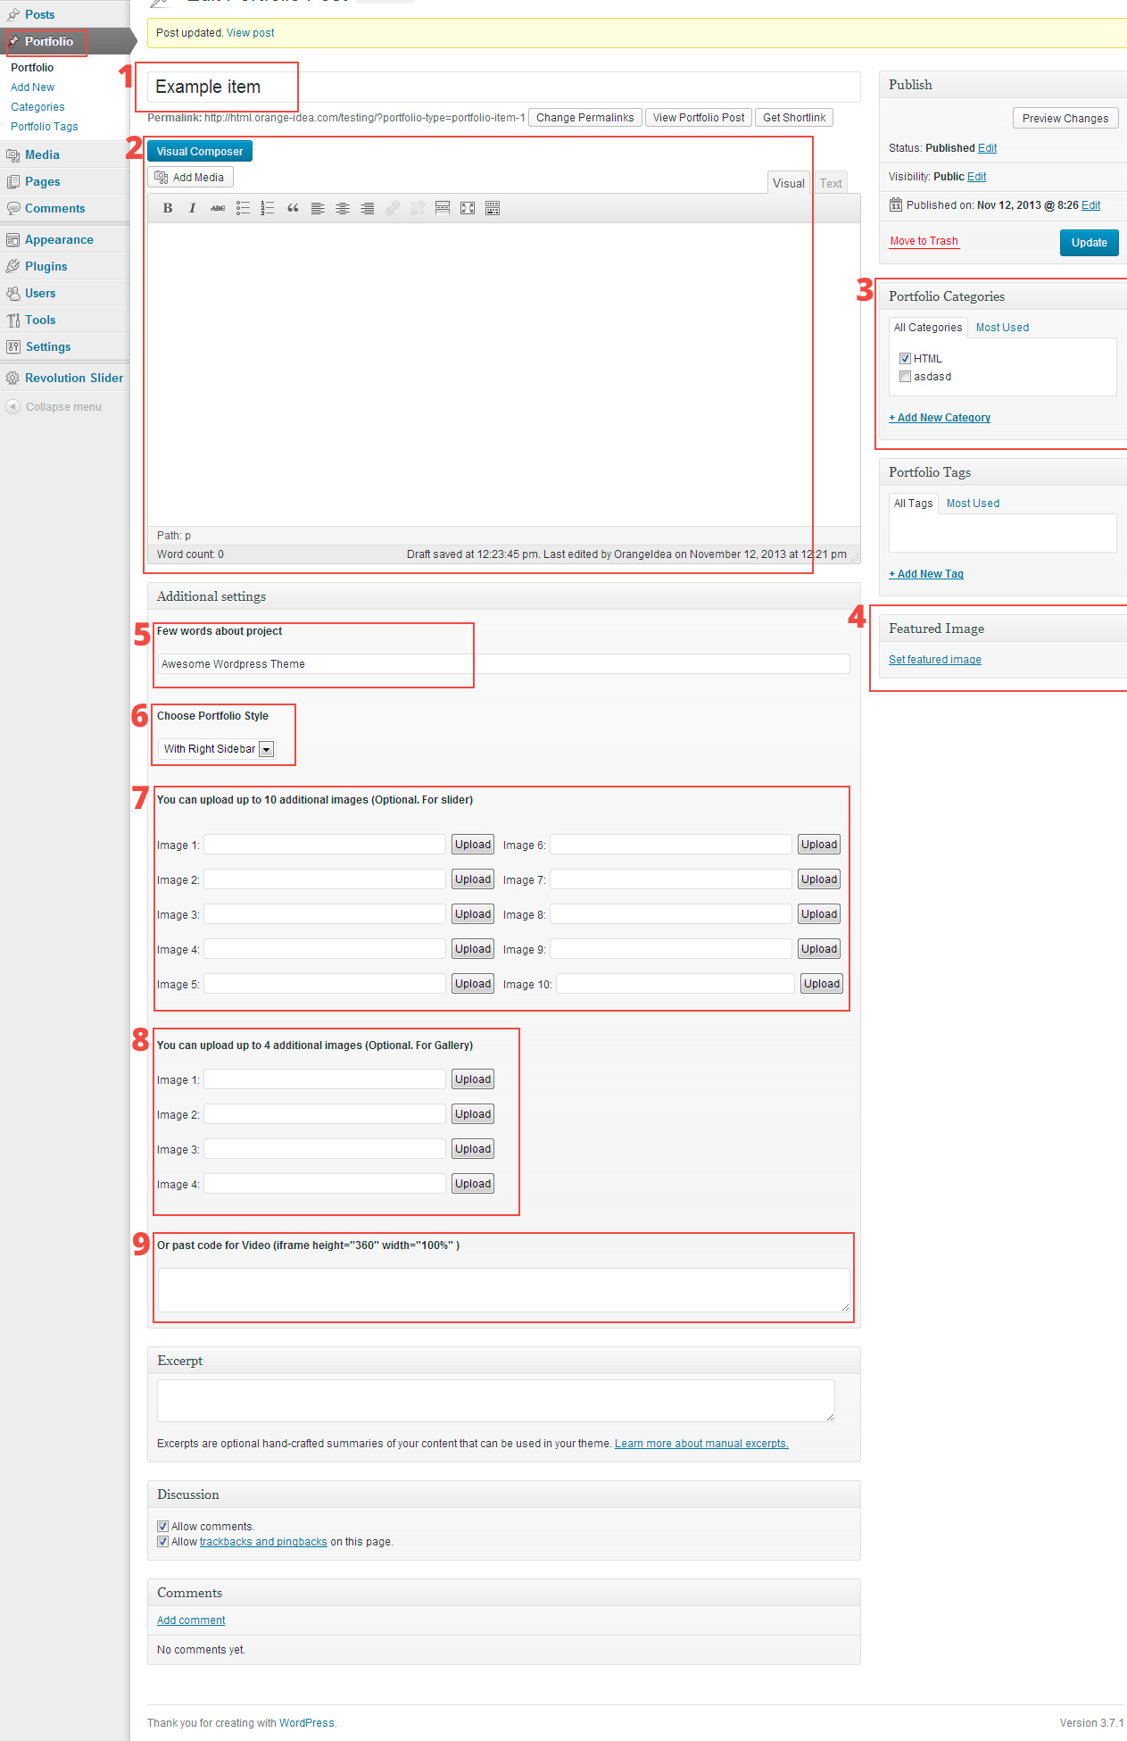1127x1741 pixels.
Task: Click the Pages icon in sidebar
Action: [12, 182]
